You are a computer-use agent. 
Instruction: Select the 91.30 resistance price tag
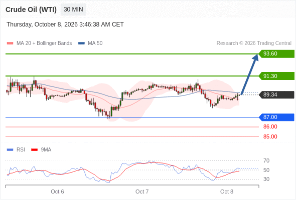point(276,76)
